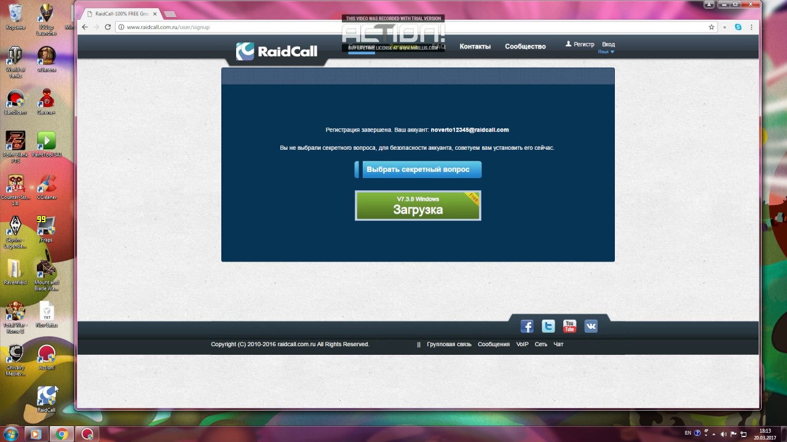
Task: Open the Контакты menu item
Action: pos(475,47)
